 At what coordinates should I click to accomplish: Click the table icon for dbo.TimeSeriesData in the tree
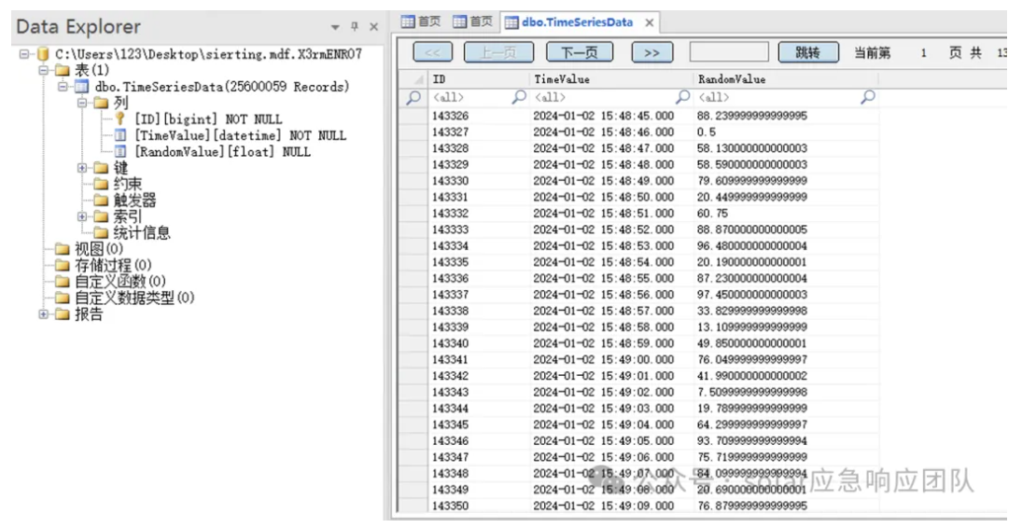(x=82, y=87)
